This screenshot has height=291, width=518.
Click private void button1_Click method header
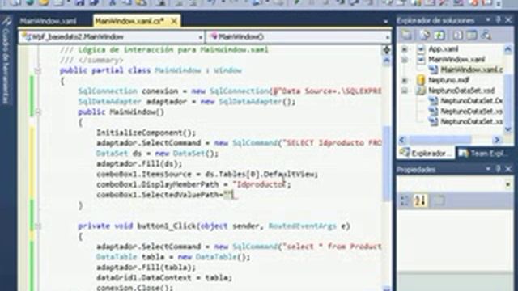(214, 226)
